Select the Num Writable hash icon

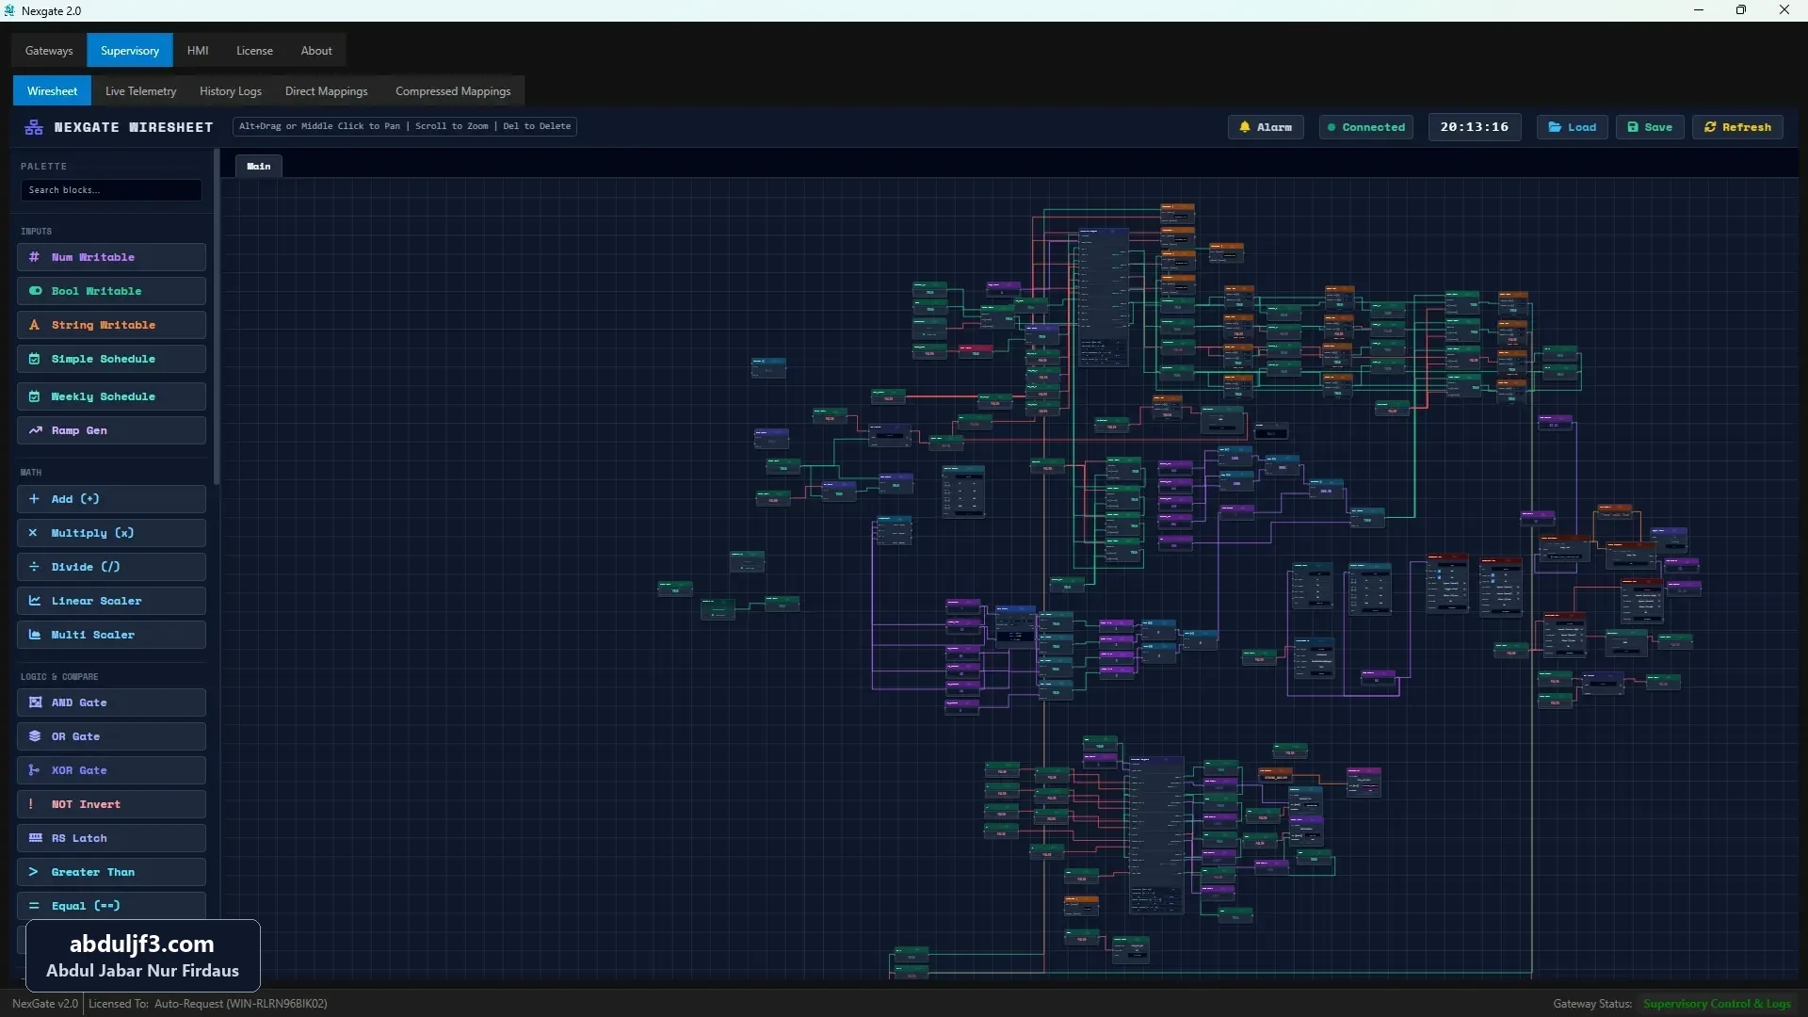35,257
